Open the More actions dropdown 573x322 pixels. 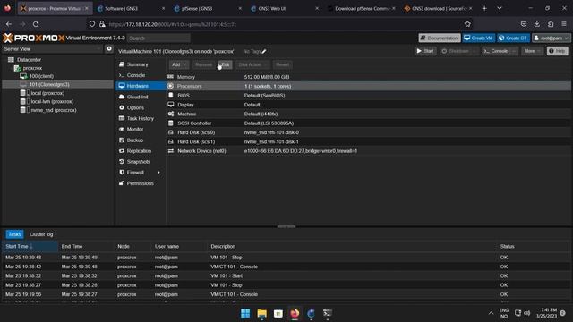[x=532, y=51]
